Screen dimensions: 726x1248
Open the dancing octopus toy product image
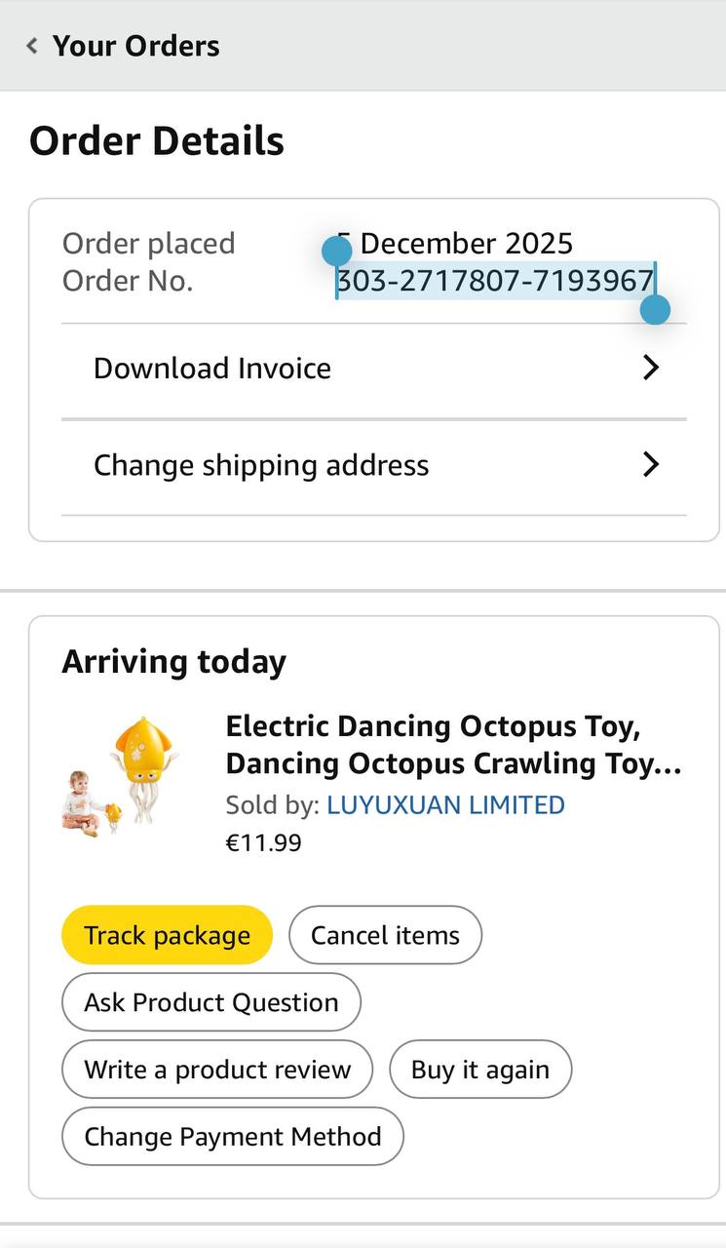pyautogui.click(x=120, y=777)
